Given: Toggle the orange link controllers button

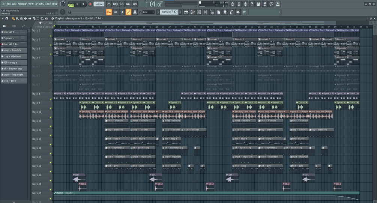Looking at the screenshot, I should point(128,12).
